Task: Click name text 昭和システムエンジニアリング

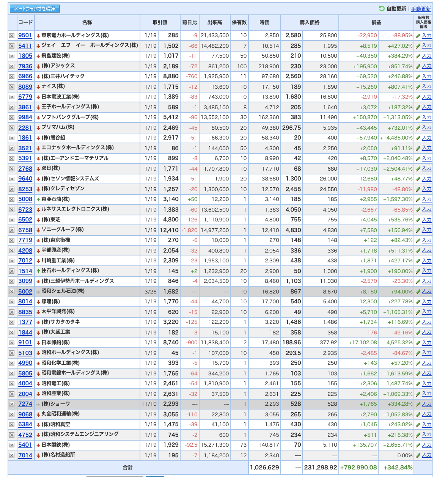Action: (80, 435)
